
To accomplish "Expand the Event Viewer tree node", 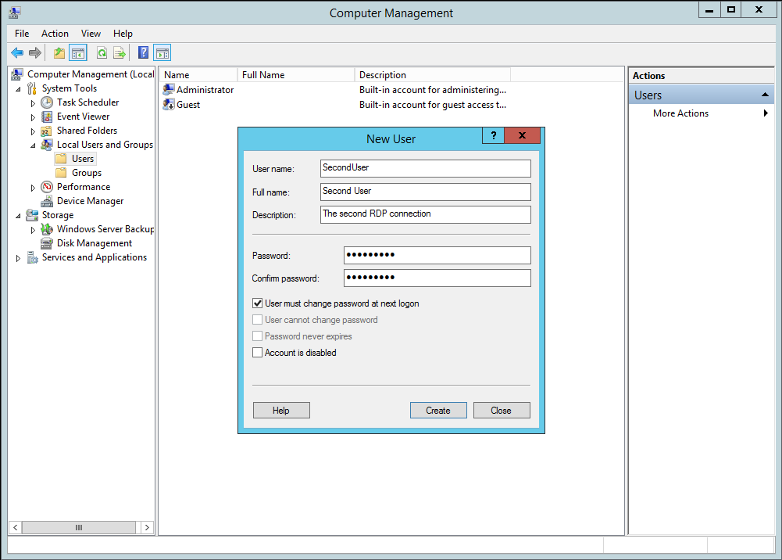I will click(x=33, y=117).
